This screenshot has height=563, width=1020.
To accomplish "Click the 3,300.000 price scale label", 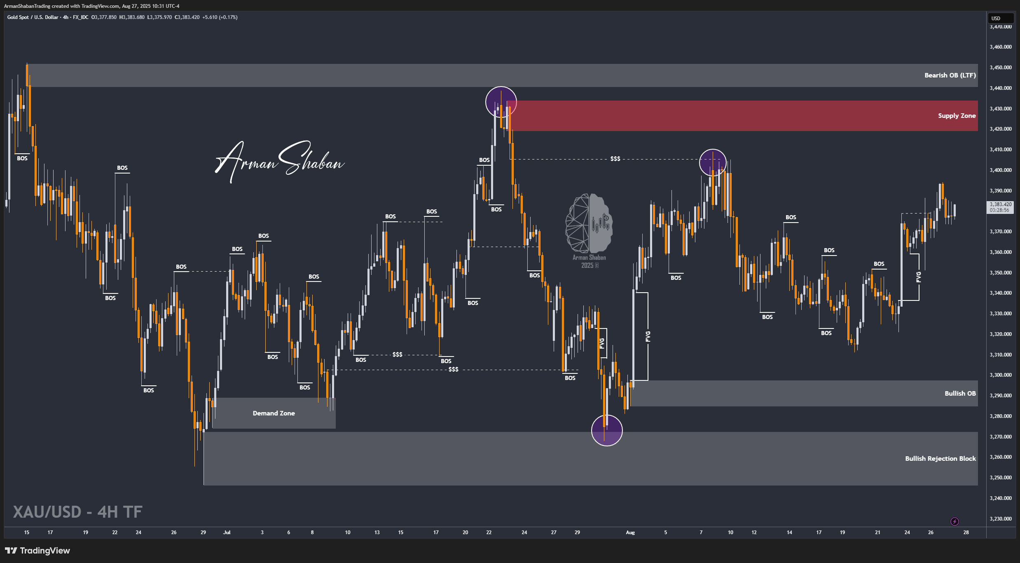I will [1001, 375].
